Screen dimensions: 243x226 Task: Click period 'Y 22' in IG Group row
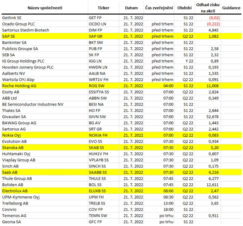coord(189,61)
